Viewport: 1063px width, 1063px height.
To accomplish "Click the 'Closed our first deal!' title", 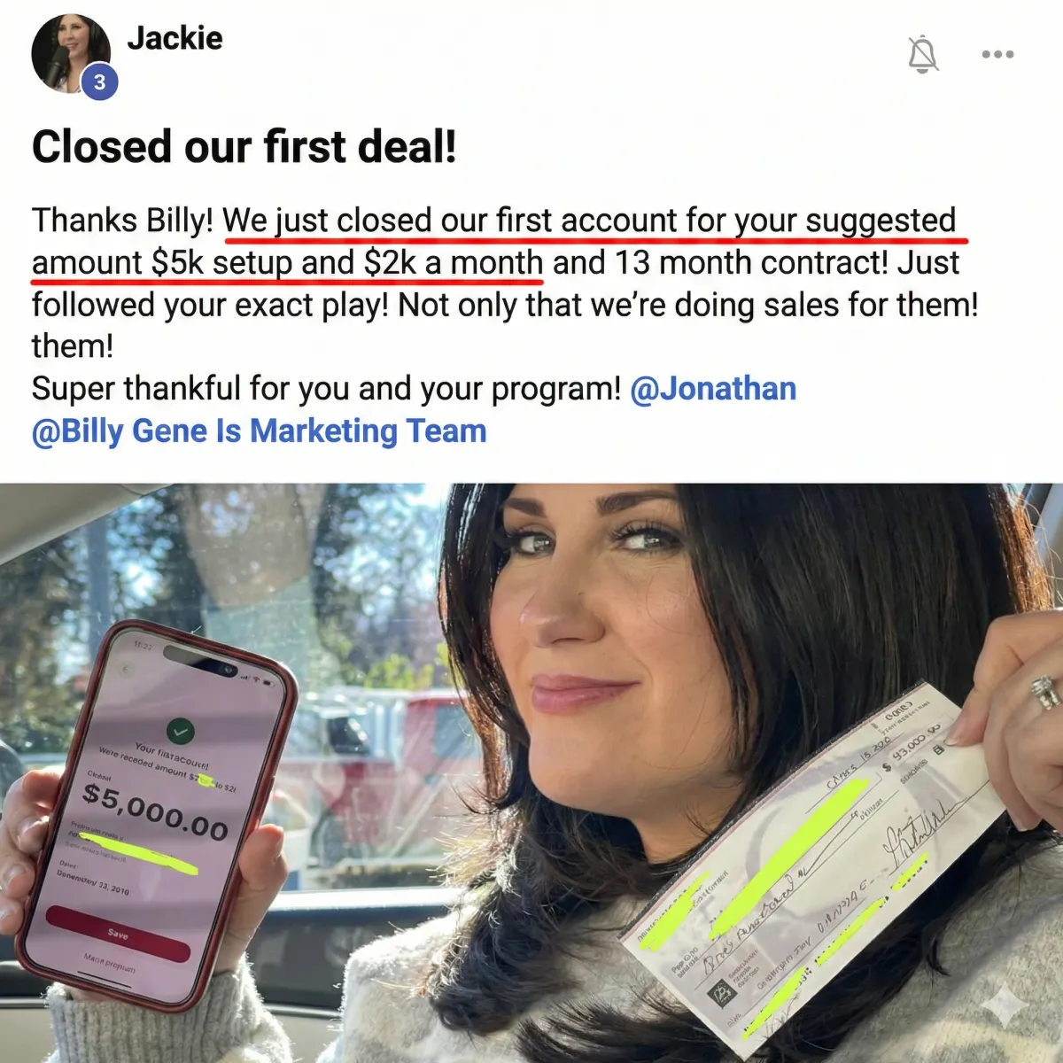I will click(x=244, y=147).
